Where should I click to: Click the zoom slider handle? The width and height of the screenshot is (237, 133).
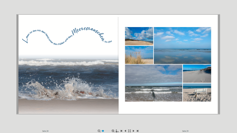click(103, 131)
